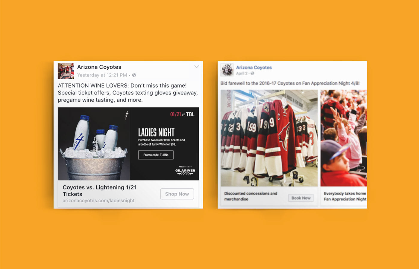This screenshot has width=419, height=269.
Task: Click the Arizona Coyotes avatar in right post
Action: coord(227,70)
